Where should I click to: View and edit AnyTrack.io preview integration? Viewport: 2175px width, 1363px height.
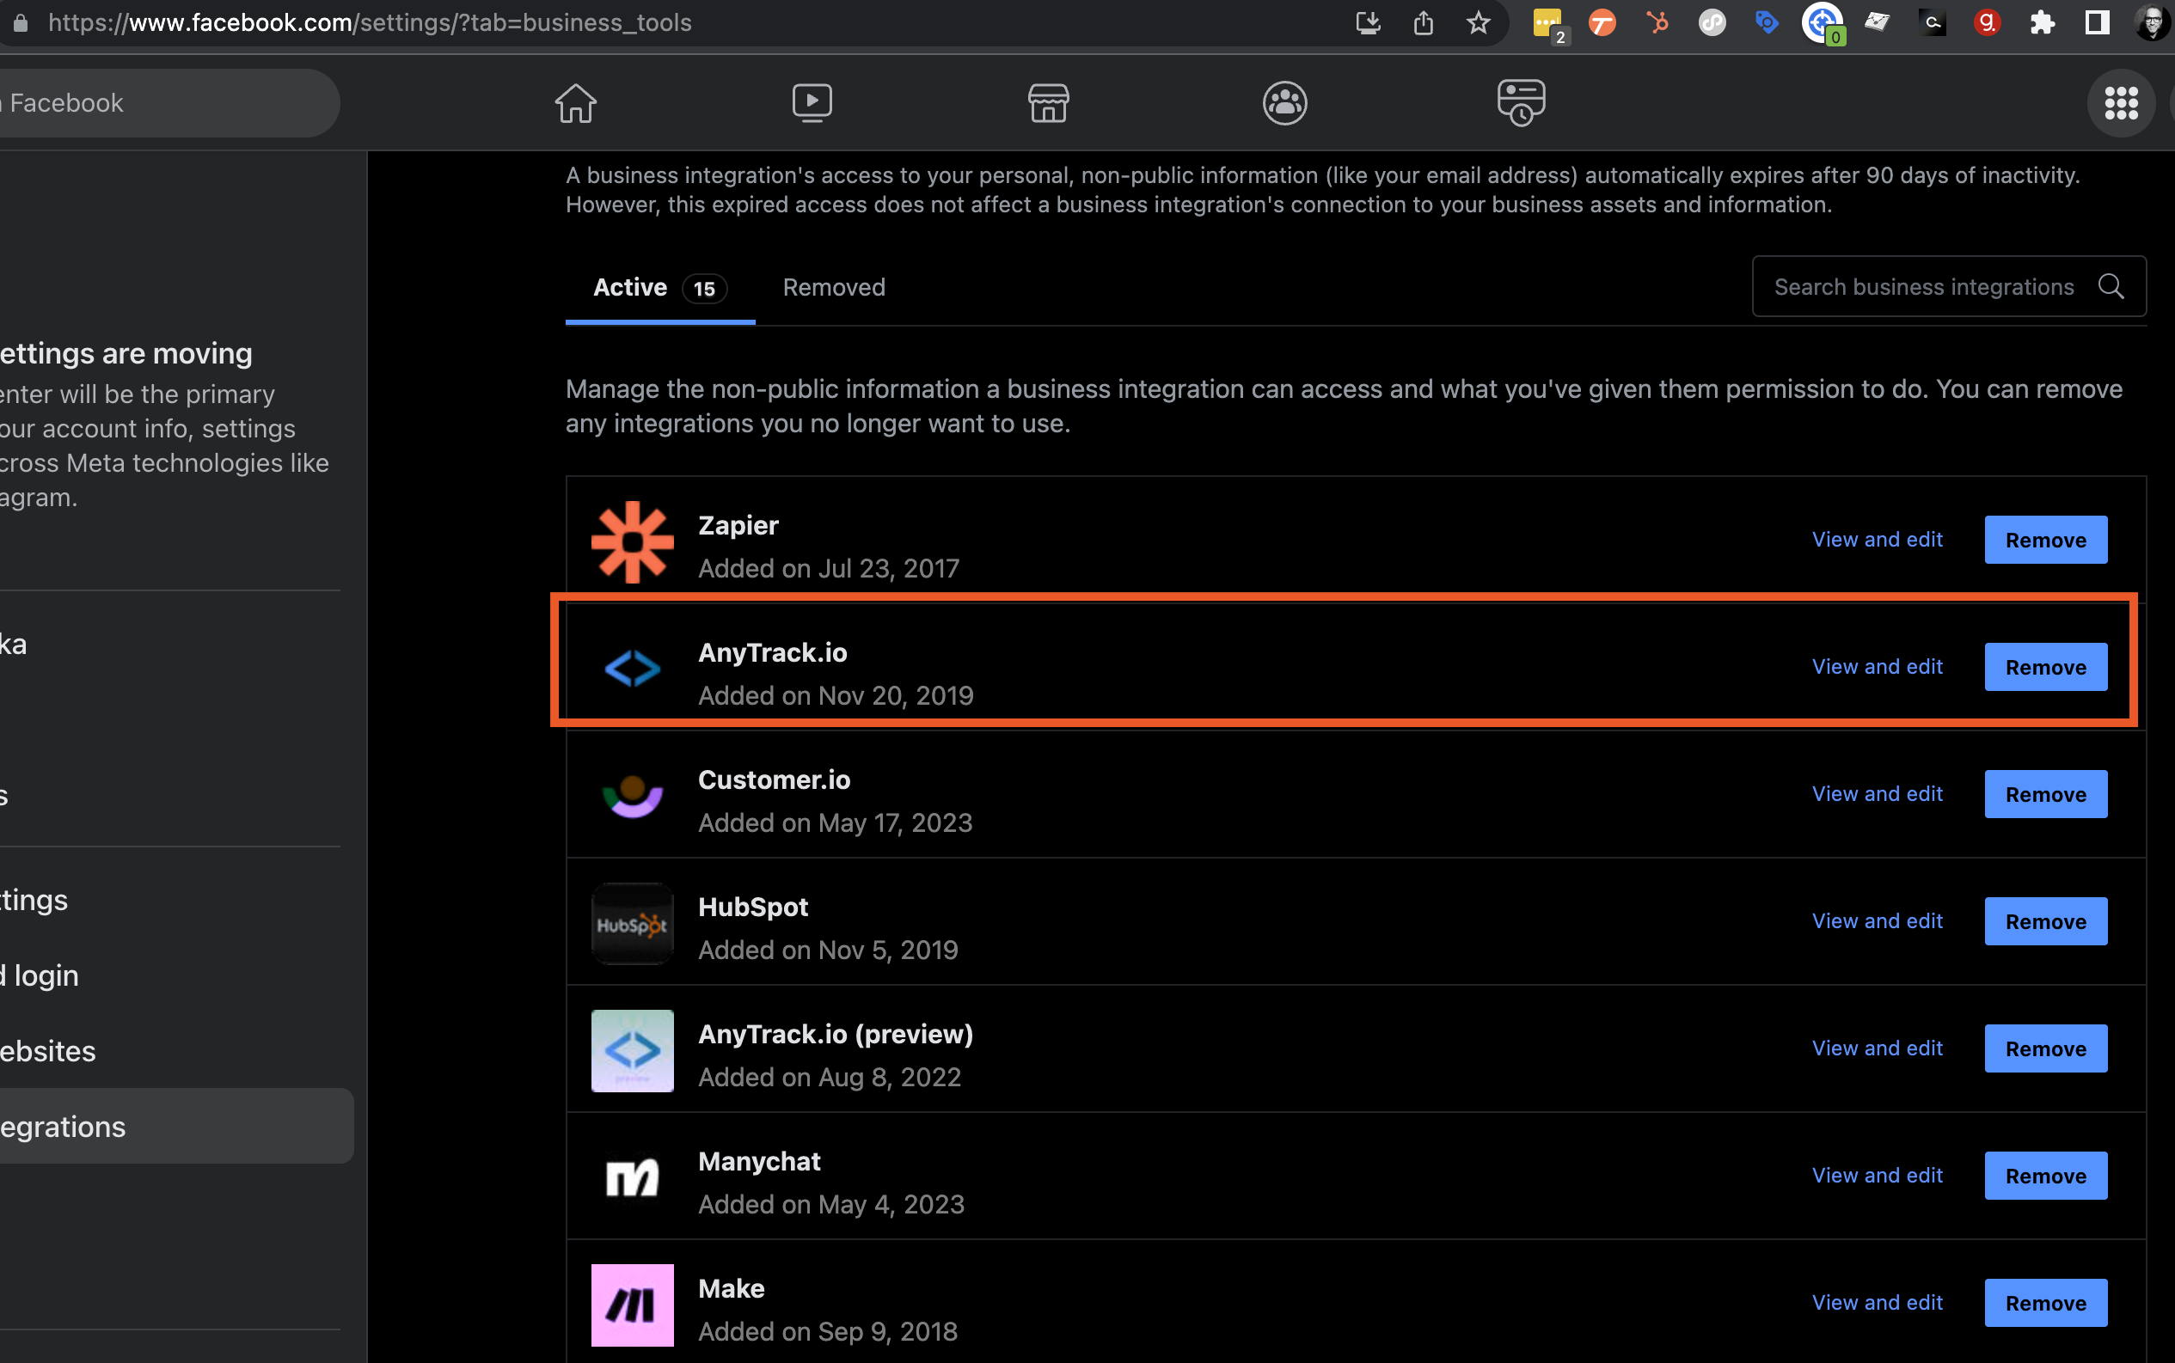[1878, 1048]
